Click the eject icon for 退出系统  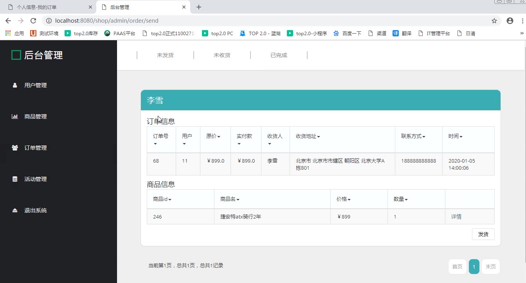click(x=15, y=210)
